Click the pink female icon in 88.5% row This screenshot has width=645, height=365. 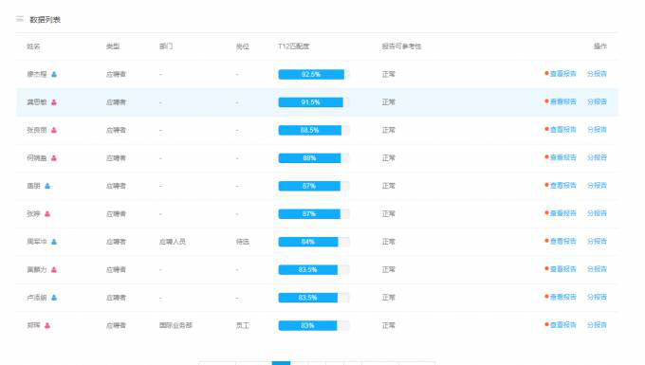coord(54,130)
